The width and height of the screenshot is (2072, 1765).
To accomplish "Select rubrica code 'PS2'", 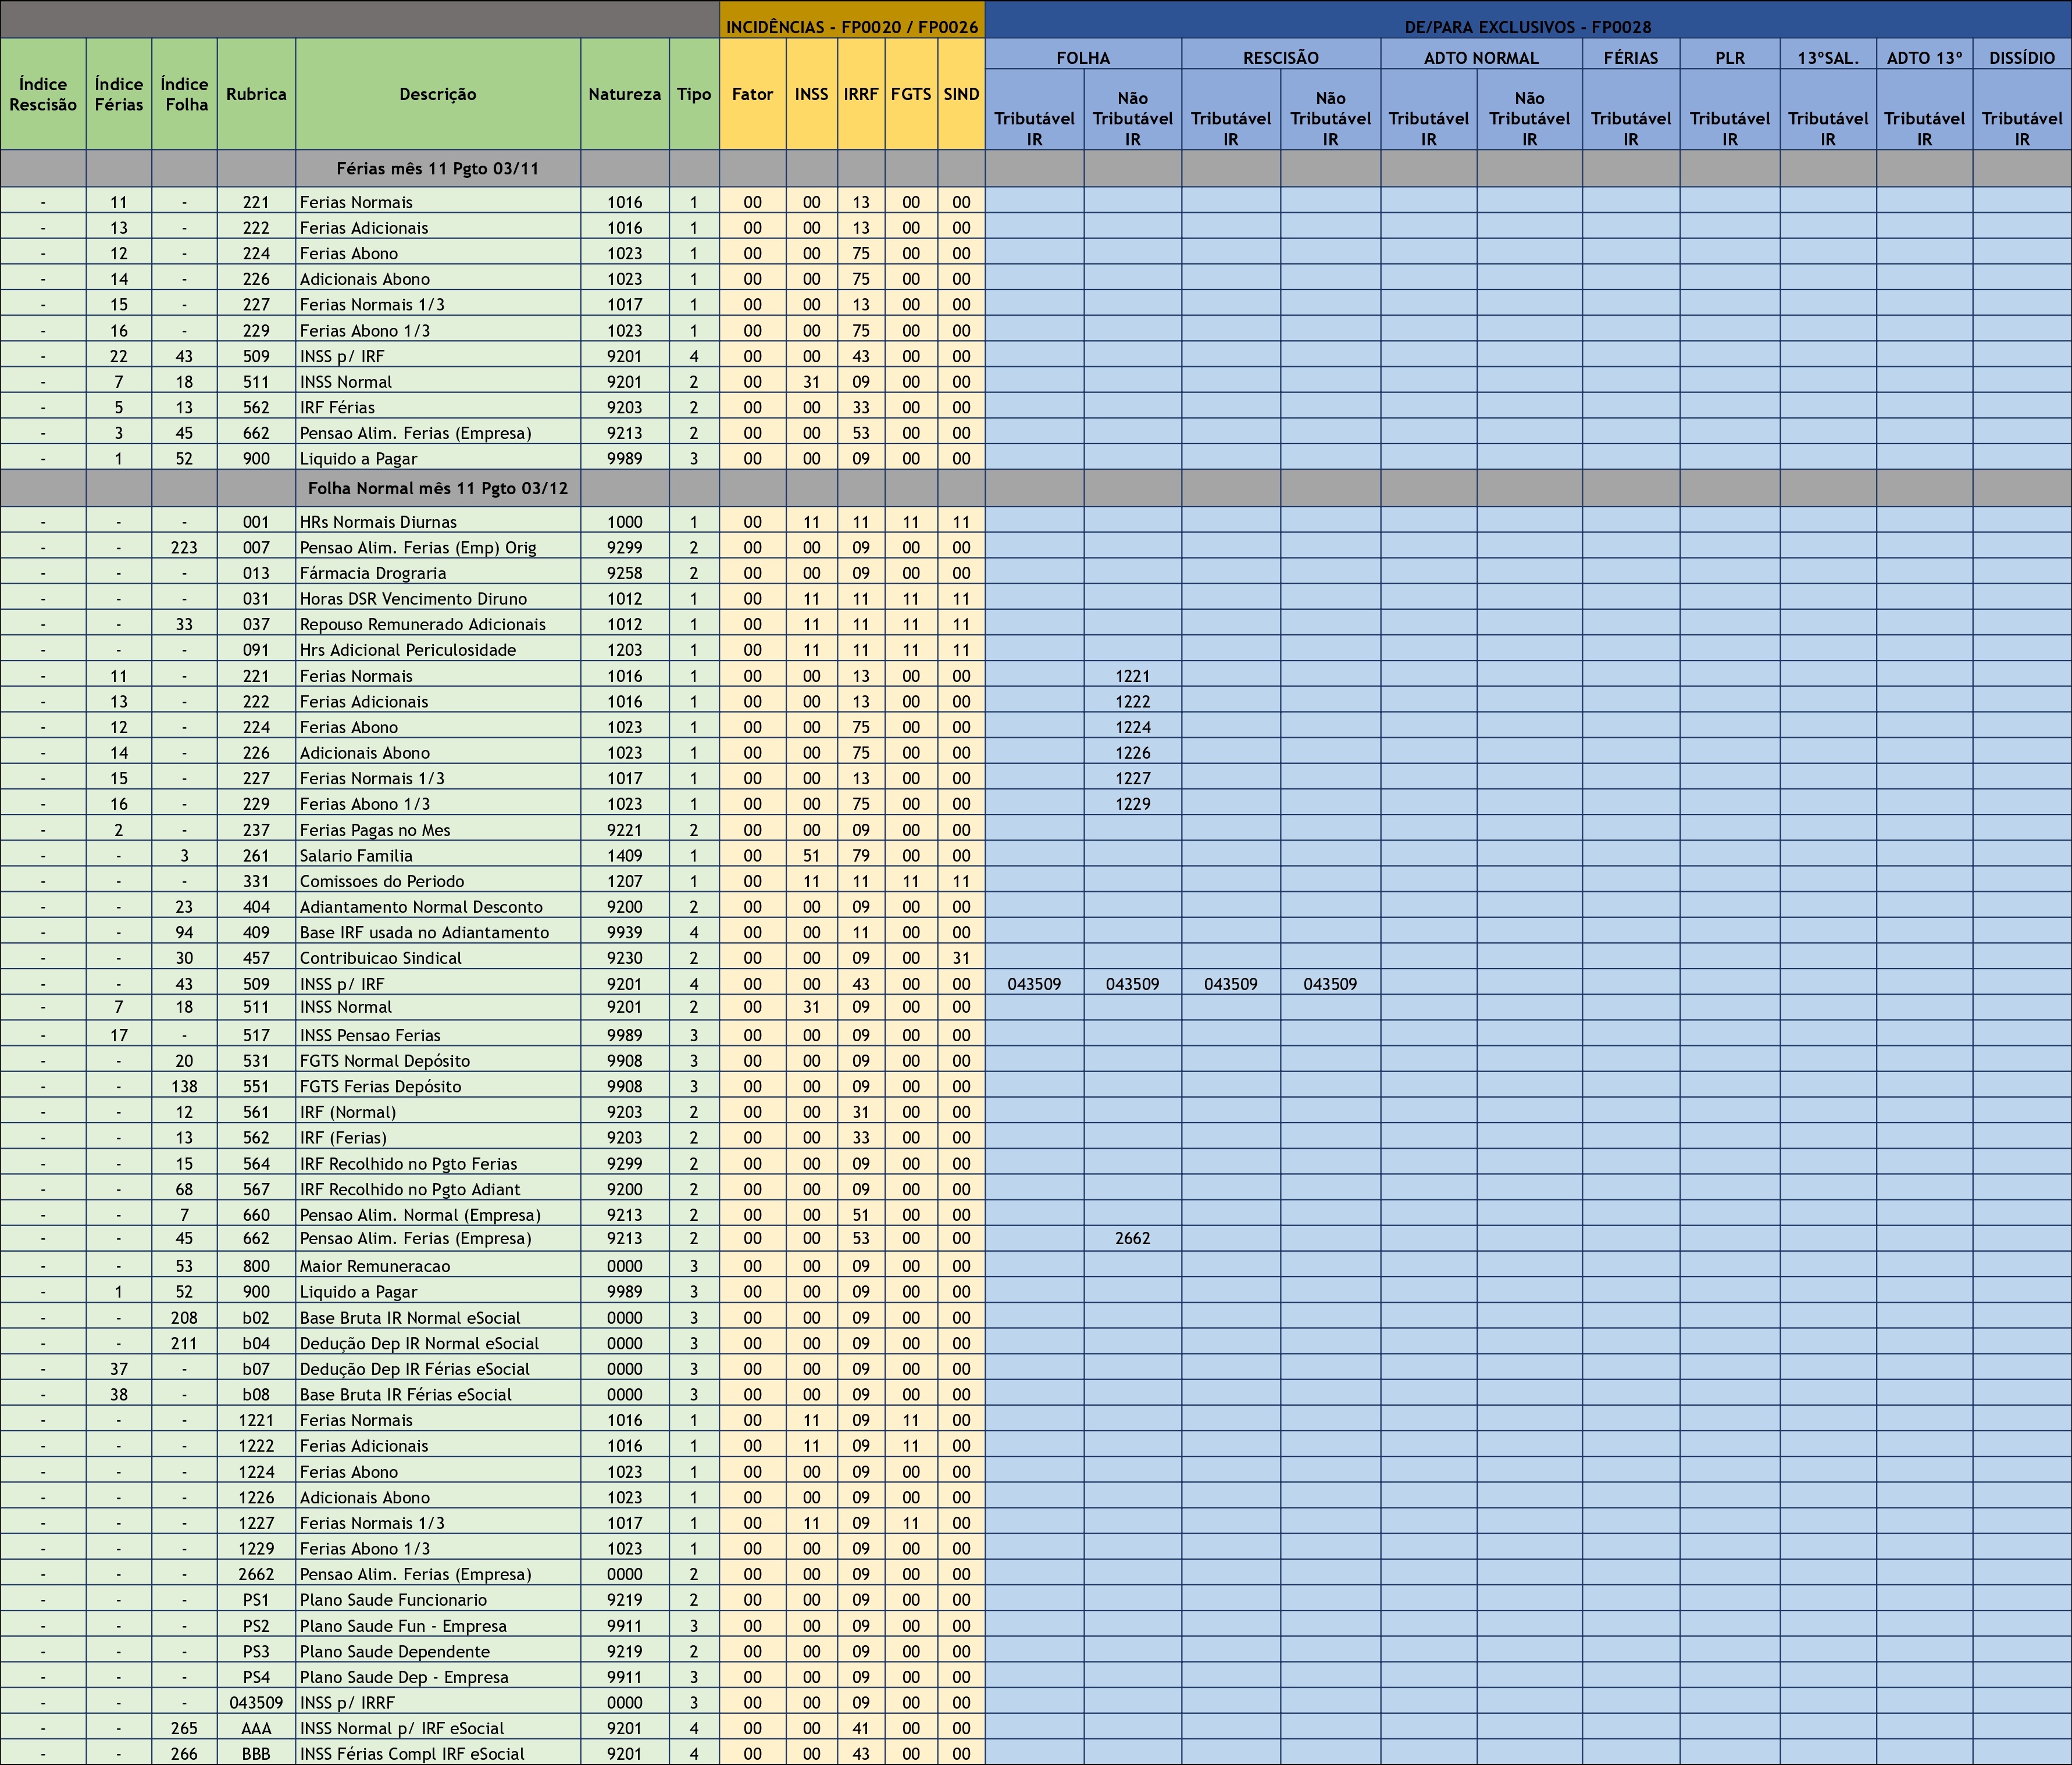I will [x=256, y=1626].
